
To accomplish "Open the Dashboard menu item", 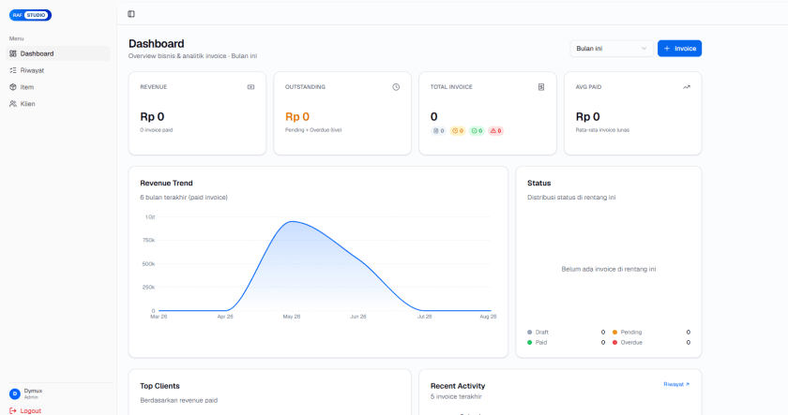I will click(58, 53).
